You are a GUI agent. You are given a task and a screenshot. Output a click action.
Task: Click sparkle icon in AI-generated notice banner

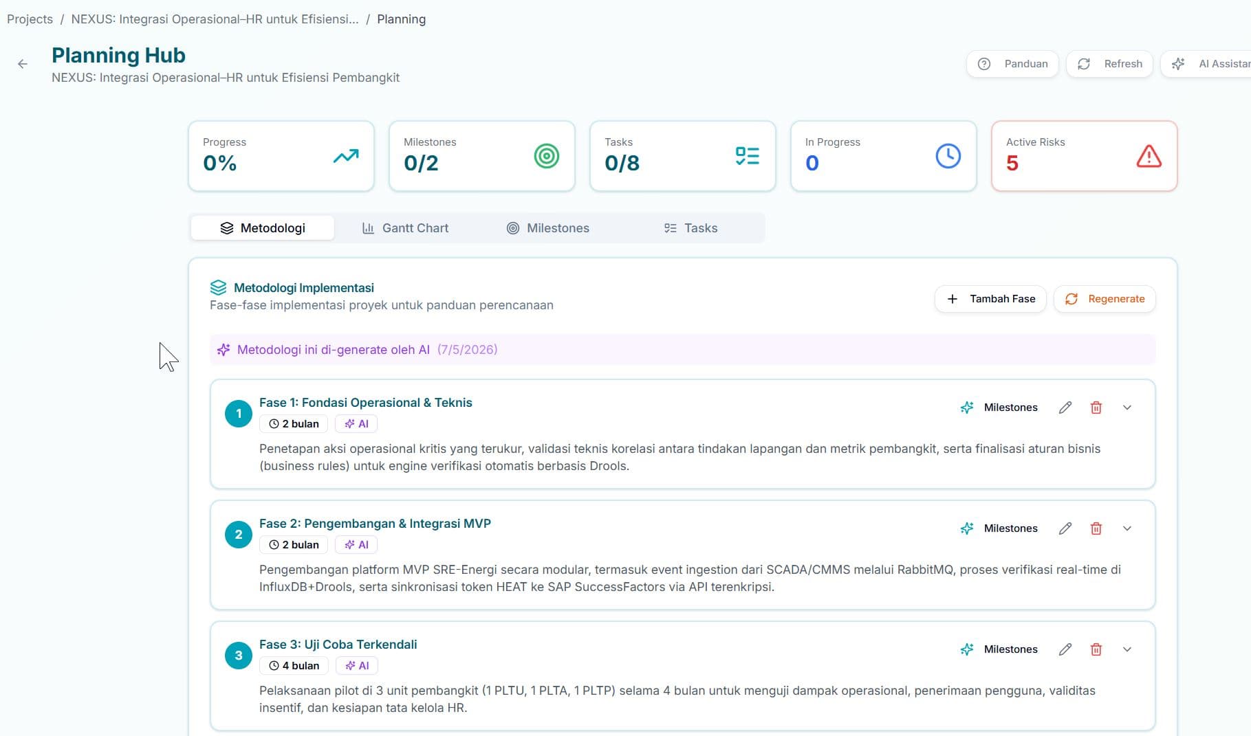tap(224, 350)
